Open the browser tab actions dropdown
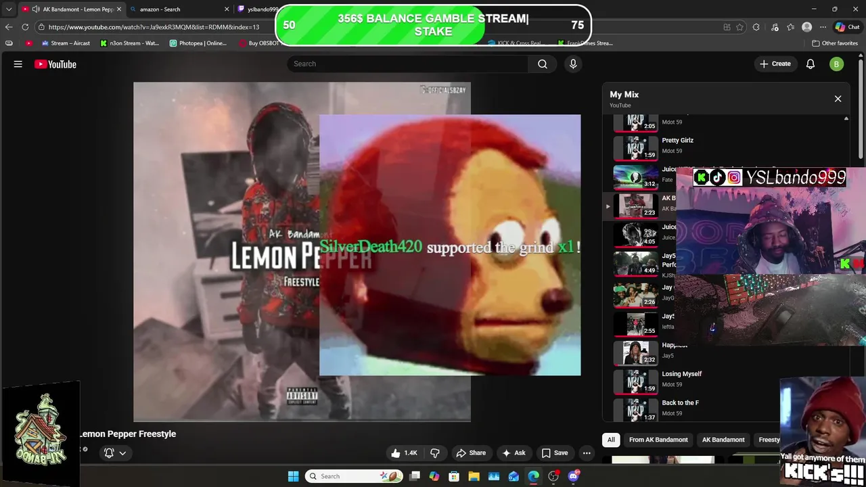This screenshot has width=866, height=487. (8, 9)
